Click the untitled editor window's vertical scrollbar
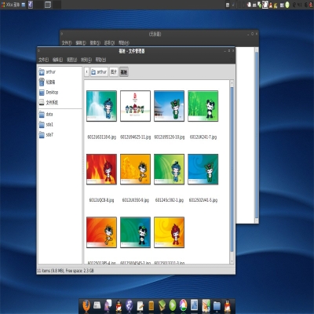 coord(257,135)
